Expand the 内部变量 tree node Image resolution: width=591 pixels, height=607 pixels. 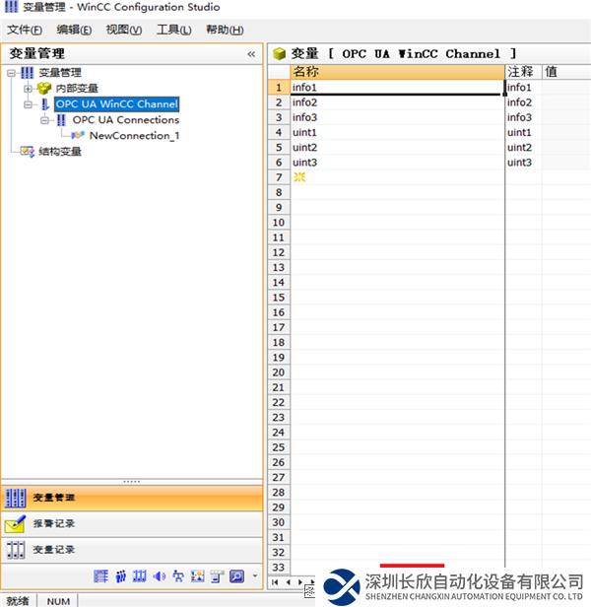(29, 89)
